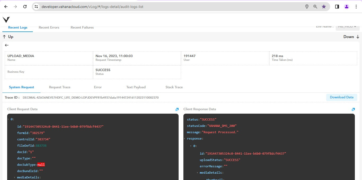Click the back arrow above log details

[x=7, y=45]
